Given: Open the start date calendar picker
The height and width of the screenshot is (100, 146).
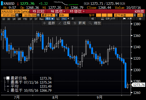Looking at the screenshot, I should [17, 15].
